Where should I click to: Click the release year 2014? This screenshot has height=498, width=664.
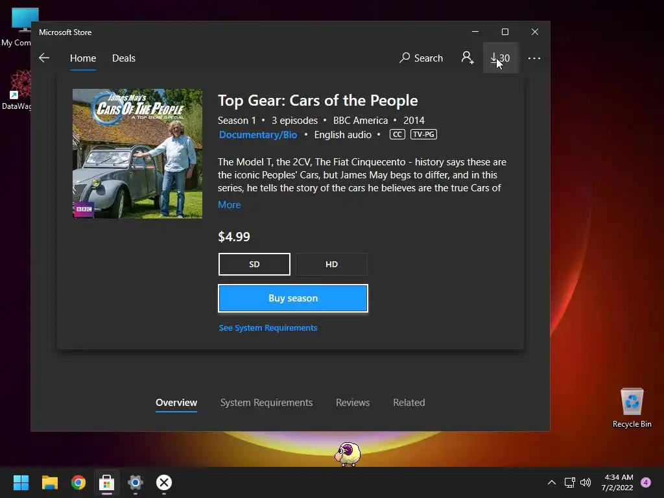(x=414, y=120)
